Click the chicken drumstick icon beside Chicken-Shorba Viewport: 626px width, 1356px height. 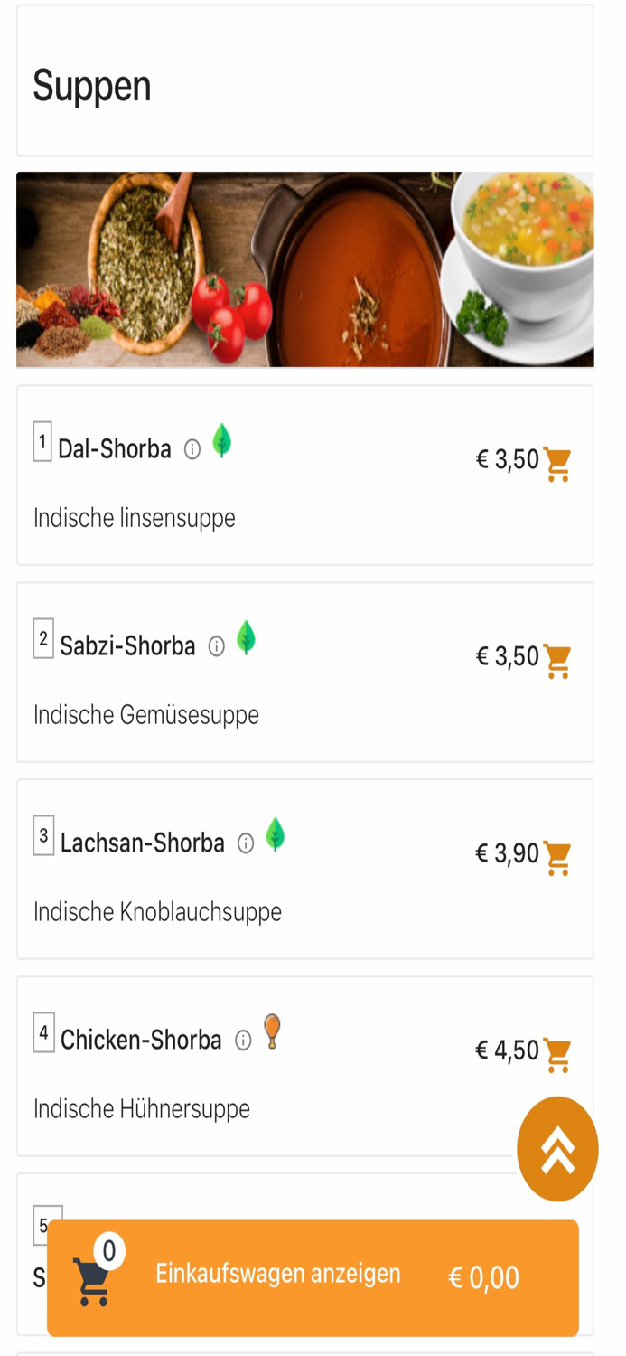point(271,1031)
